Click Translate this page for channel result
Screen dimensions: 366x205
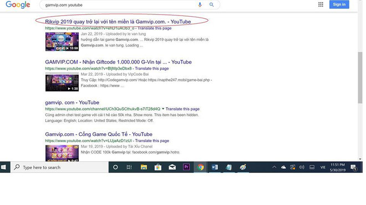click(182, 109)
